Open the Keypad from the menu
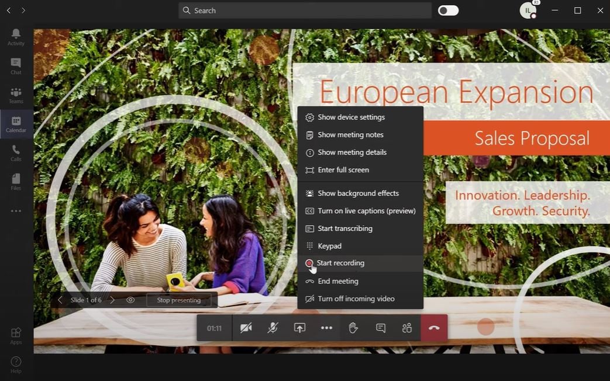The height and width of the screenshot is (381, 610). click(360, 246)
